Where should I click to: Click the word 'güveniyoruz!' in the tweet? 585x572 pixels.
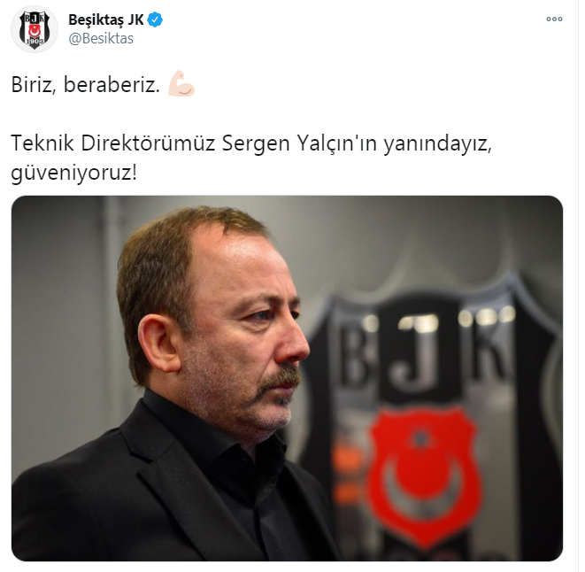point(74,173)
